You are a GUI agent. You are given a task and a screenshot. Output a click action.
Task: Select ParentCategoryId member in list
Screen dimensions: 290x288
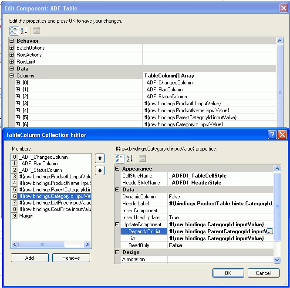[x=51, y=190]
